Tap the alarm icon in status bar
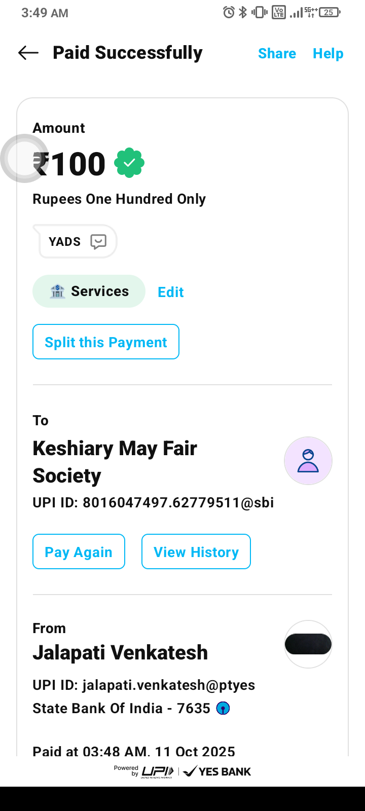This screenshot has height=811, width=365. pyautogui.click(x=229, y=12)
